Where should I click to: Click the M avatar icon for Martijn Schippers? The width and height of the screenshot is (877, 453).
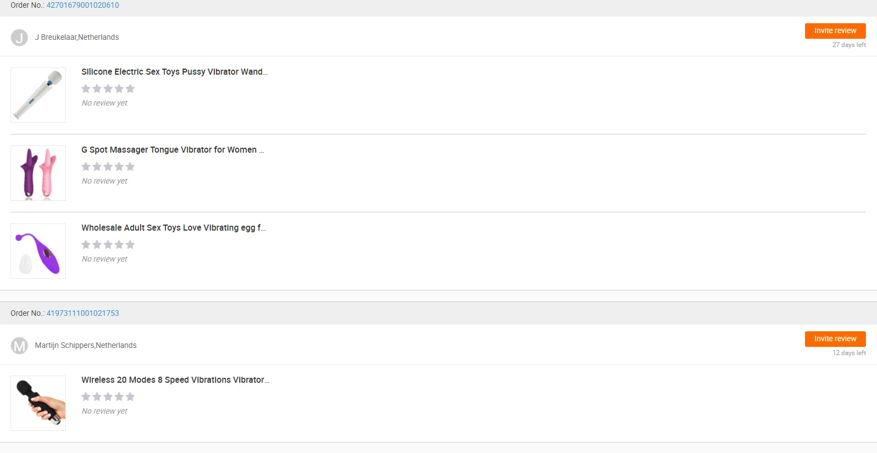[19, 346]
